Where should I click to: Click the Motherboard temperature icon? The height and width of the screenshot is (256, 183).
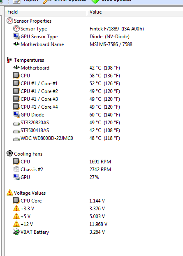16,67
